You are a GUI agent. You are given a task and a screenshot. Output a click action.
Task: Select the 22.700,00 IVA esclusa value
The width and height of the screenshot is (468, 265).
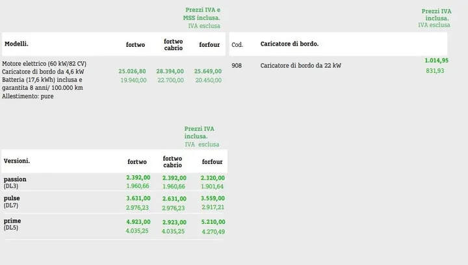pyautogui.click(x=170, y=80)
